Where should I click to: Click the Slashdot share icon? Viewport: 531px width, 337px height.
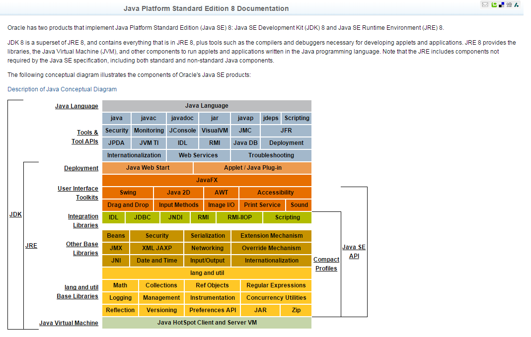pos(517,5)
